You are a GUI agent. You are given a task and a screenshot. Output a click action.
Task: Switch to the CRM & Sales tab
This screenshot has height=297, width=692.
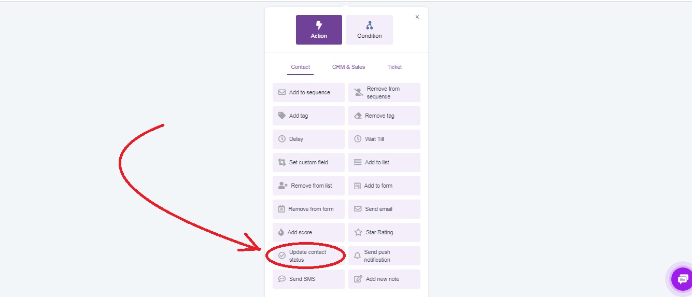point(348,67)
